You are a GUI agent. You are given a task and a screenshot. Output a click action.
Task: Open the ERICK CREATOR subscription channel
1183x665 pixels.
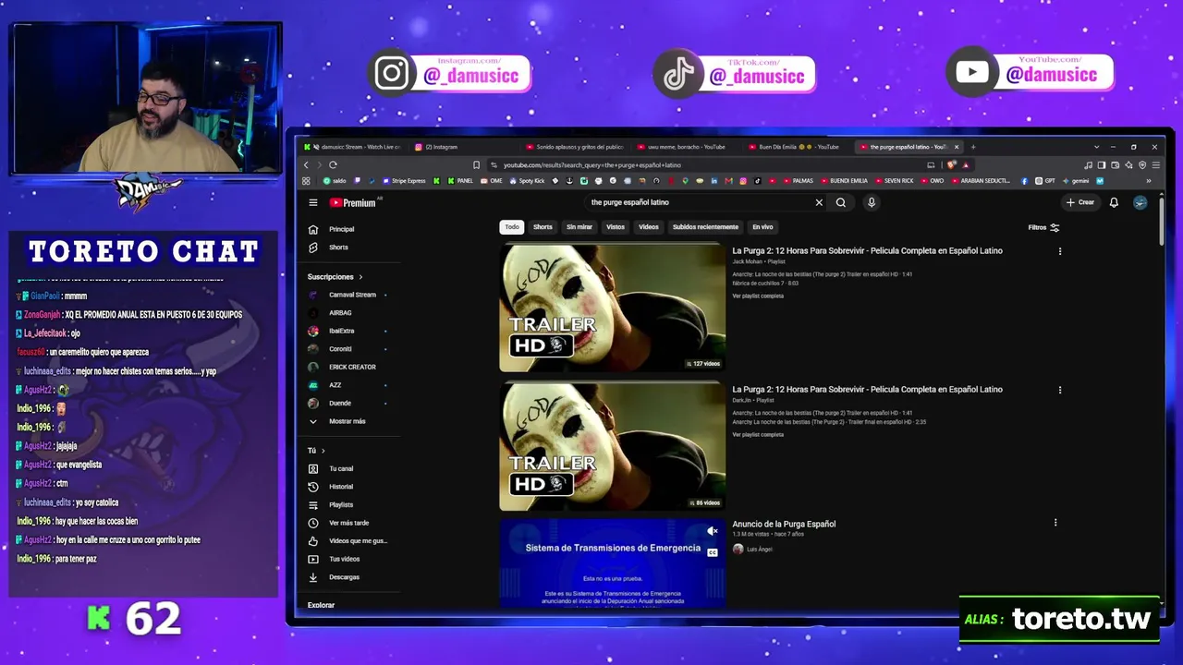pyautogui.click(x=353, y=367)
